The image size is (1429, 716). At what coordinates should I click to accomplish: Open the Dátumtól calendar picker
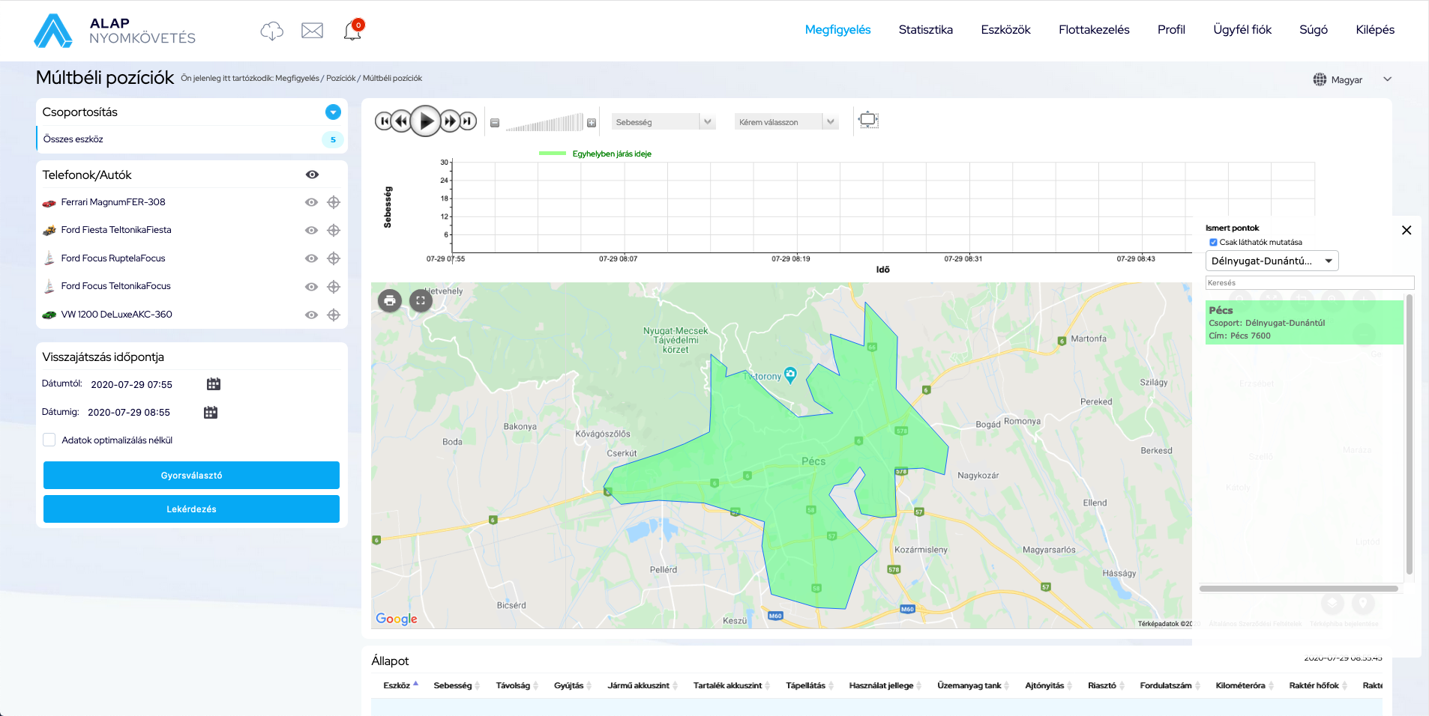(x=214, y=384)
